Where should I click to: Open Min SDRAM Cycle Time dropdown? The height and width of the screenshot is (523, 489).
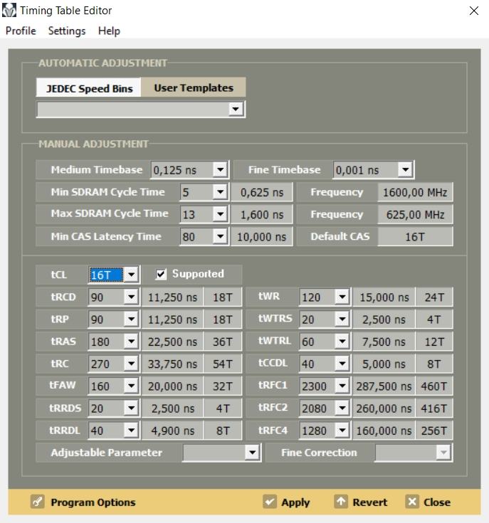pyautogui.click(x=220, y=192)
